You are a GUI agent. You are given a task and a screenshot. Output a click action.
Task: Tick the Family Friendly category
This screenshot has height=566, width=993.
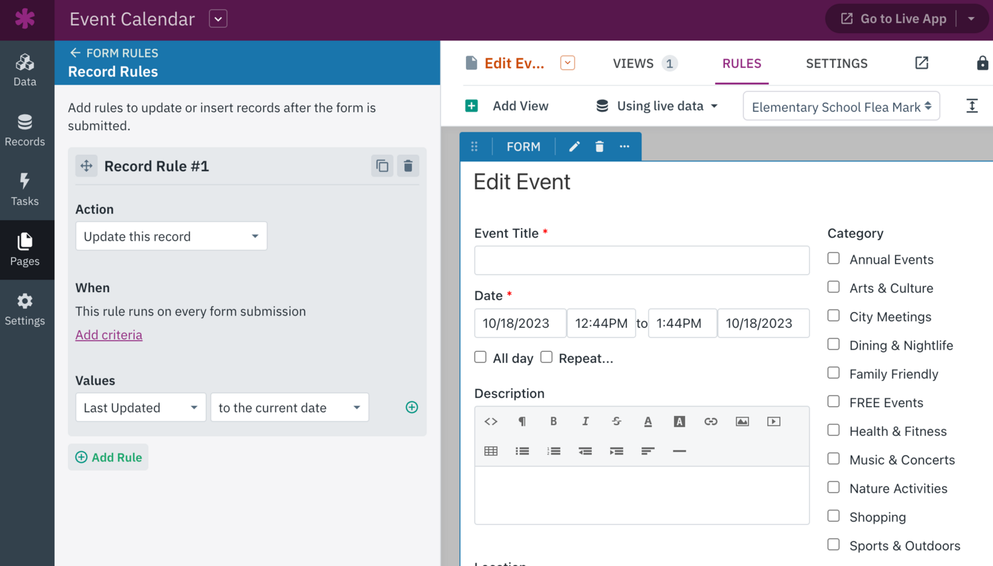pos(833,374)
